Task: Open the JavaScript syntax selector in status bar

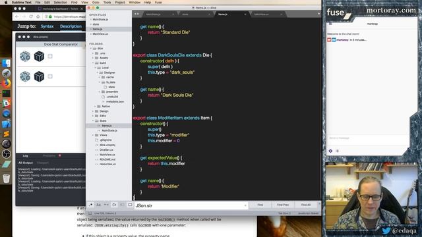Action: coord(308,213)
